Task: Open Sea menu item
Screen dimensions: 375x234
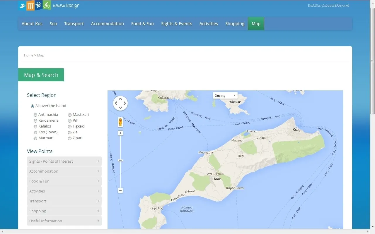Action: (53, 24)
